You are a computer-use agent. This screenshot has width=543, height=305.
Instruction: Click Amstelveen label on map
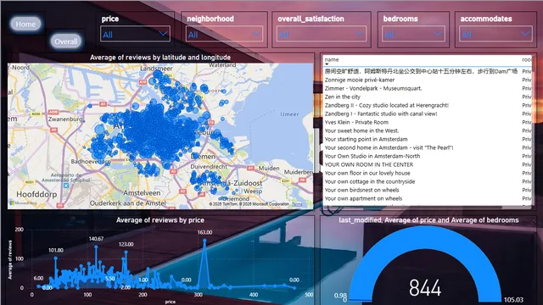coord(142,193)
